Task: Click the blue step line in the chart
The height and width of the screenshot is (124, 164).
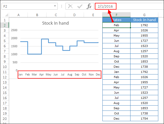Action: 35,54
